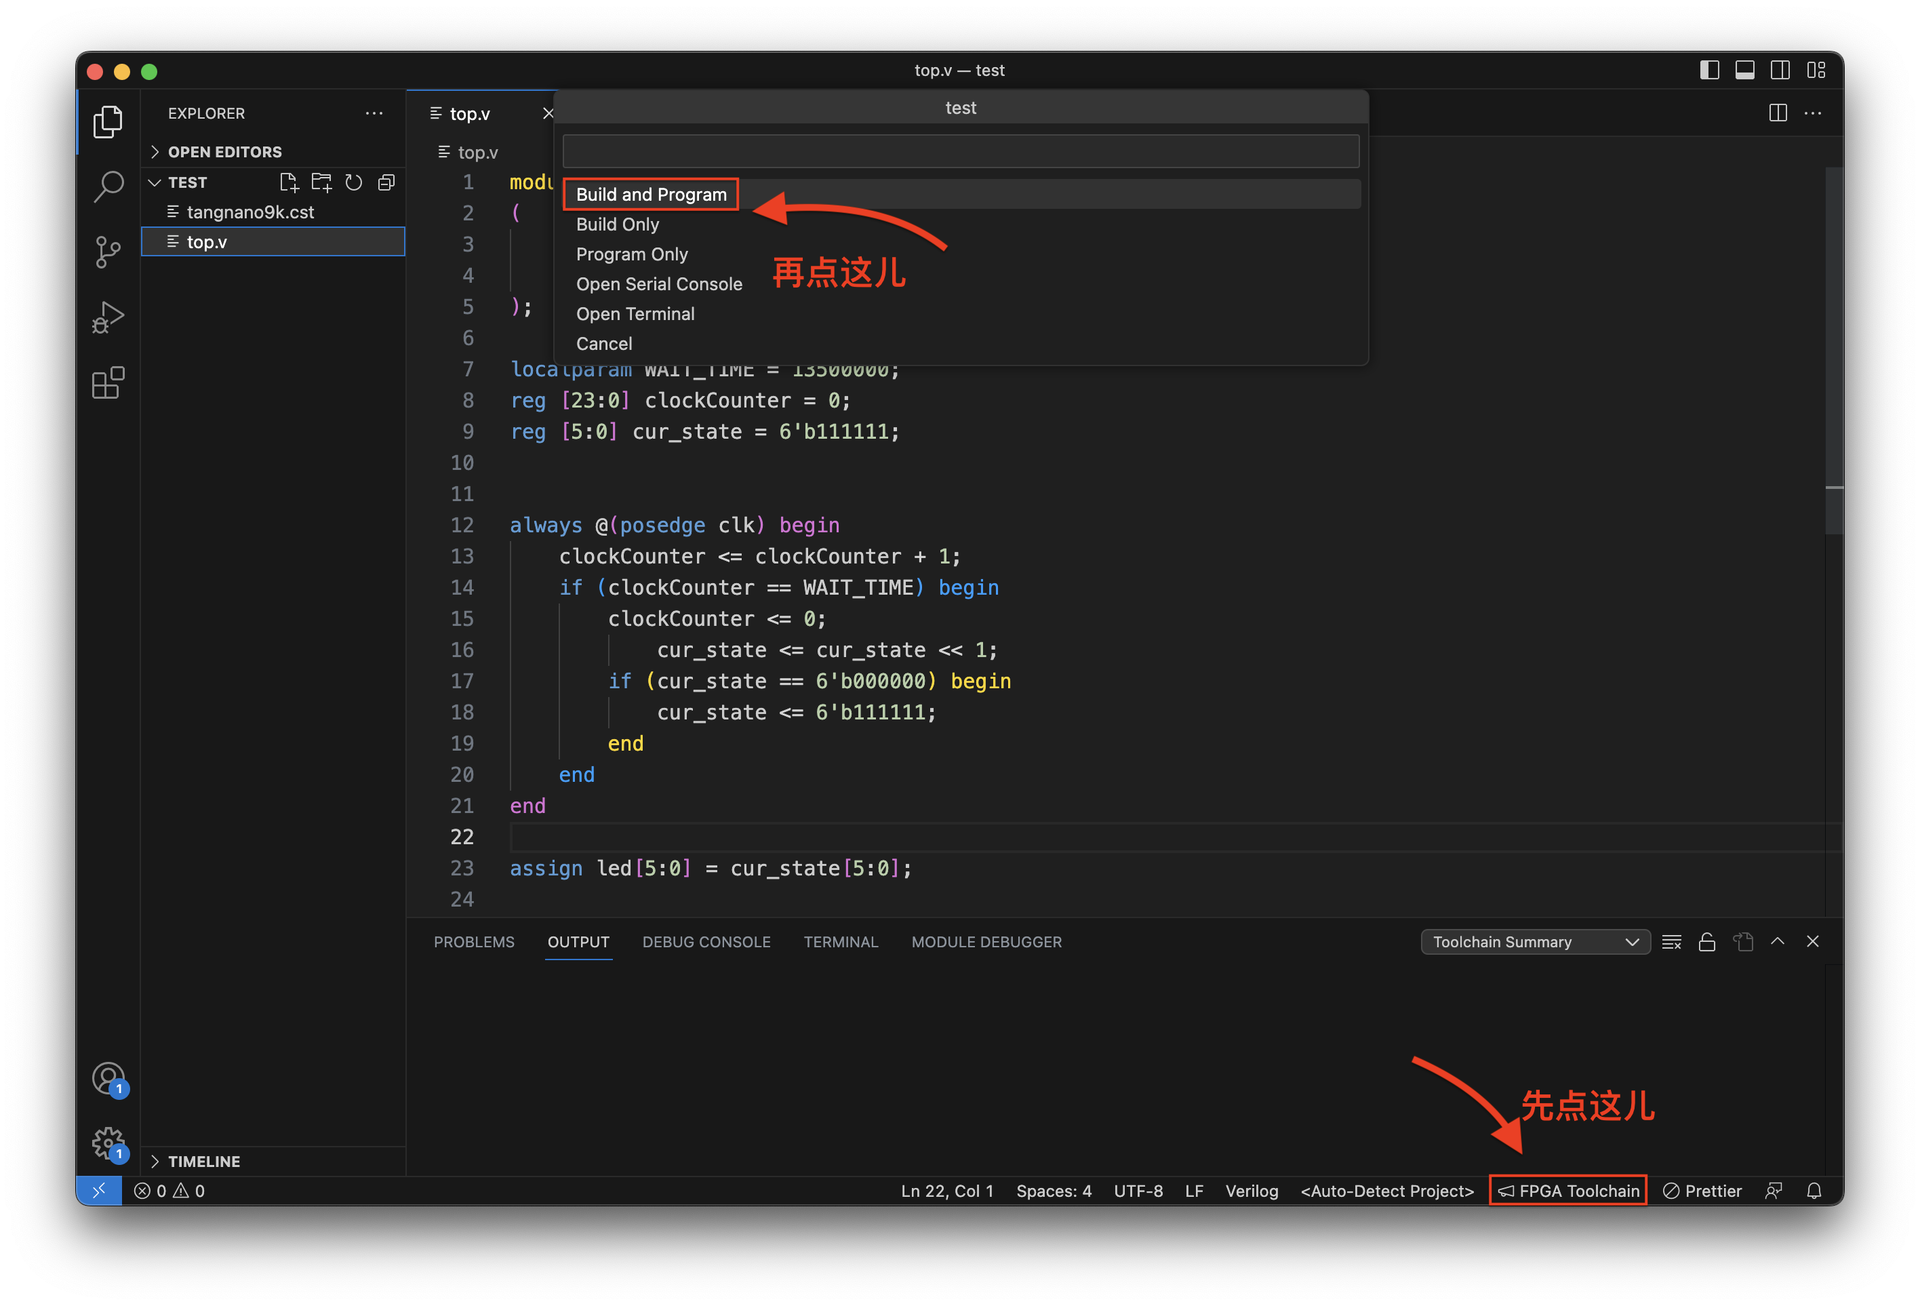Open the Extensions view

108,382
